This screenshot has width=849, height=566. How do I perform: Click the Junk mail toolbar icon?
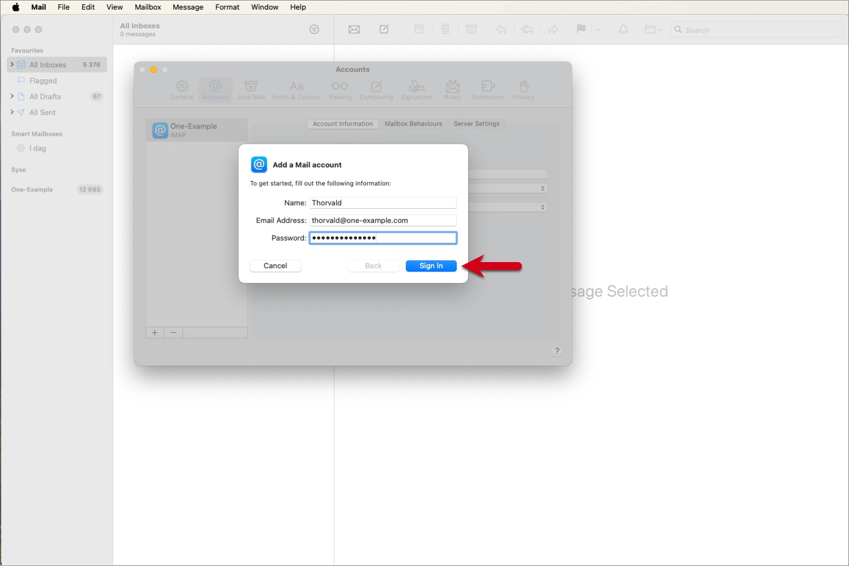(471, 29)
